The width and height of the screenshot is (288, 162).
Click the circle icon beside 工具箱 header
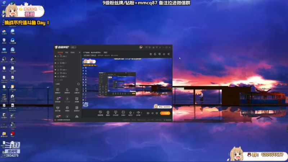(x=78, y=84)
